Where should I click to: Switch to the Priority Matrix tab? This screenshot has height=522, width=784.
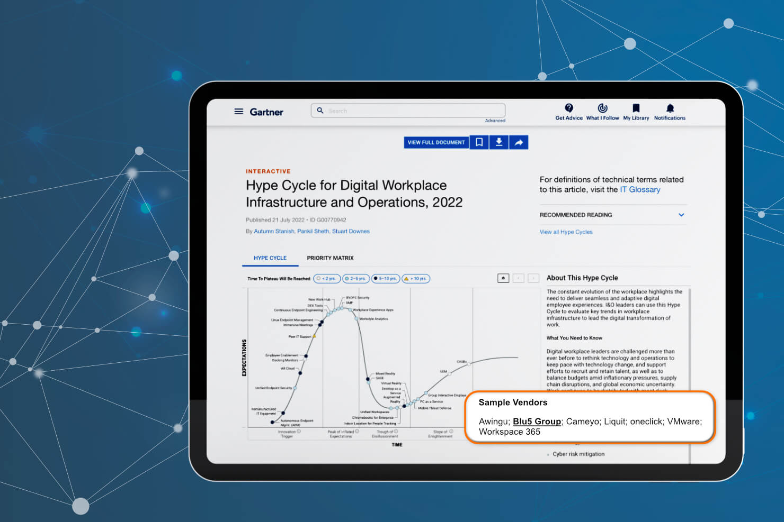point(330,258)
